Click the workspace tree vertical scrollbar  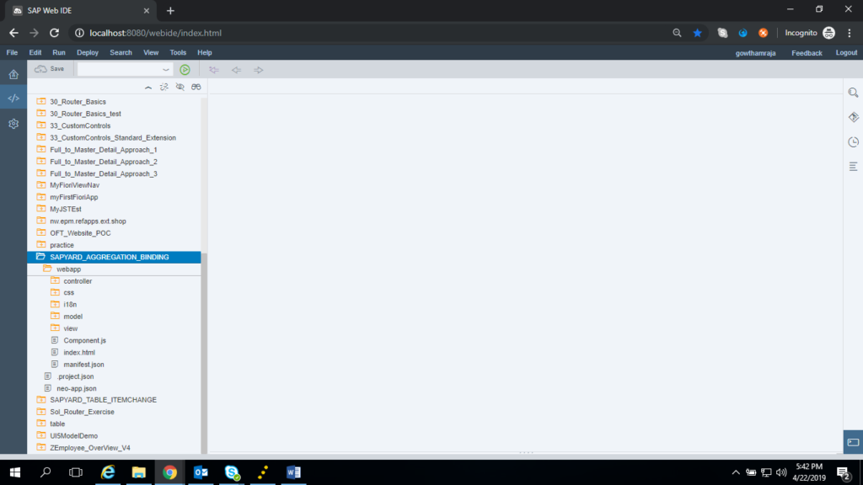coord(204,352)
